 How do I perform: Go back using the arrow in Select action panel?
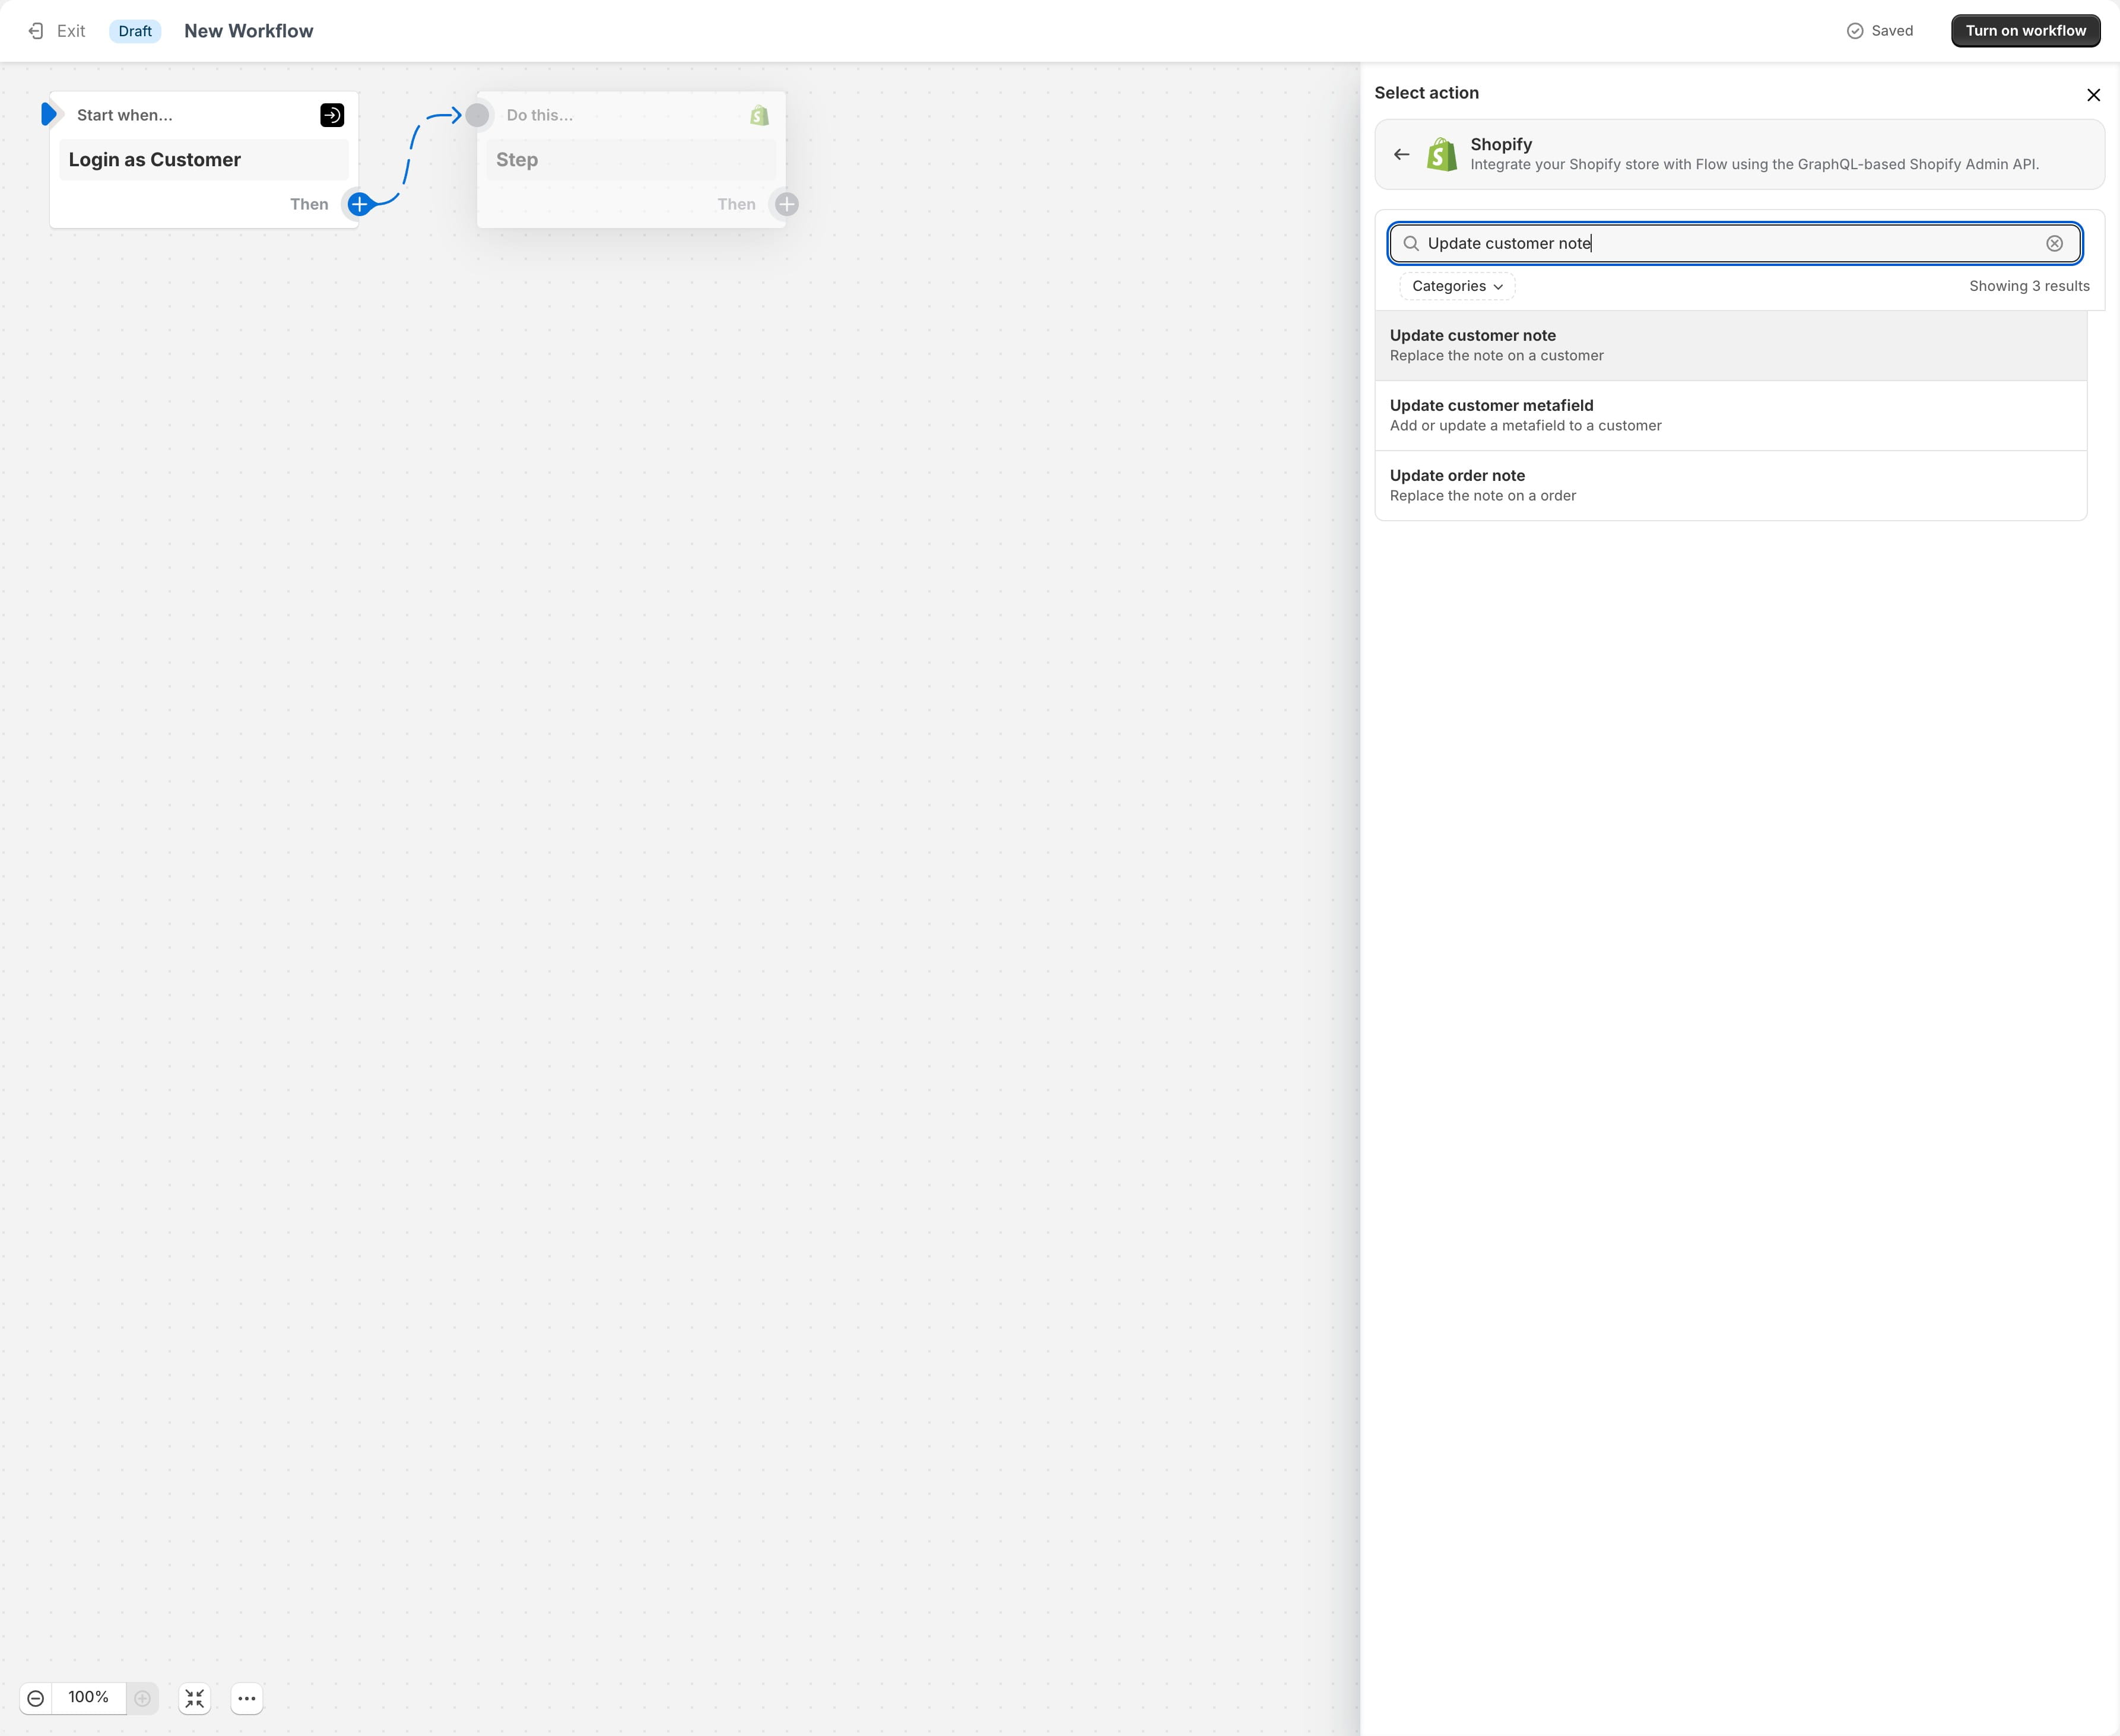point(1400,154)
